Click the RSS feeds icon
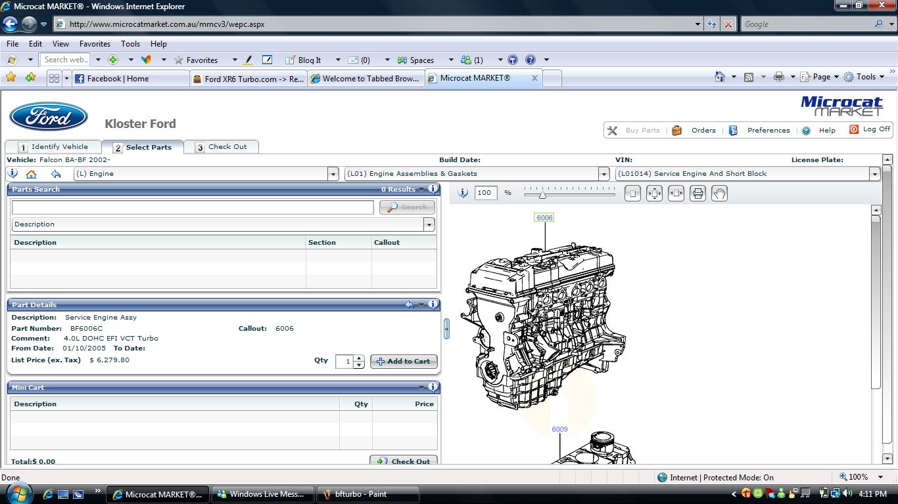The image size is (898, 504). (749, 77)
